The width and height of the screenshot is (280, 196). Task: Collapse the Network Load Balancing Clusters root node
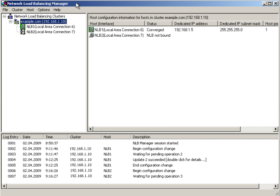tap(4, 17)
